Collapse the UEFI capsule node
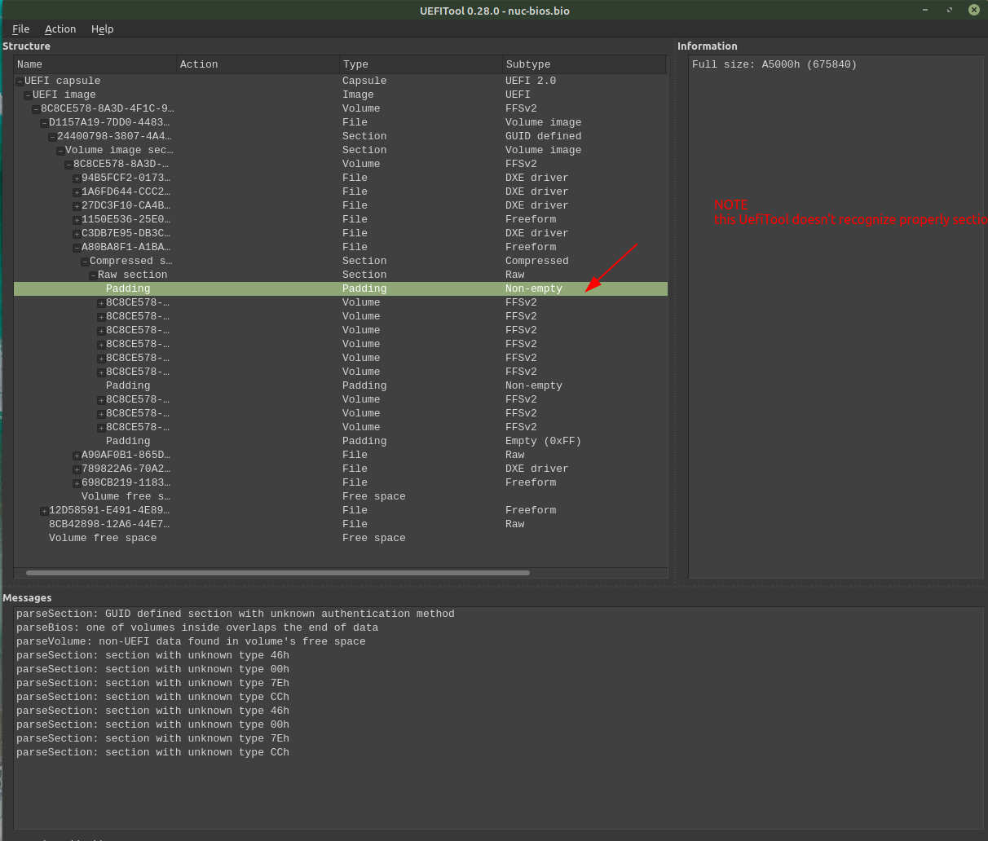 (20, 81)
